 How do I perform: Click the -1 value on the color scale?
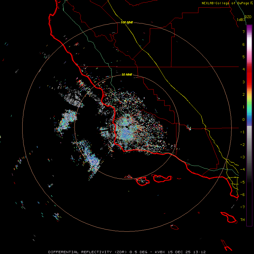pos(242,132)
